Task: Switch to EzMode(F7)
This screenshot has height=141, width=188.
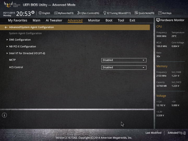Action: pos(177,133)
